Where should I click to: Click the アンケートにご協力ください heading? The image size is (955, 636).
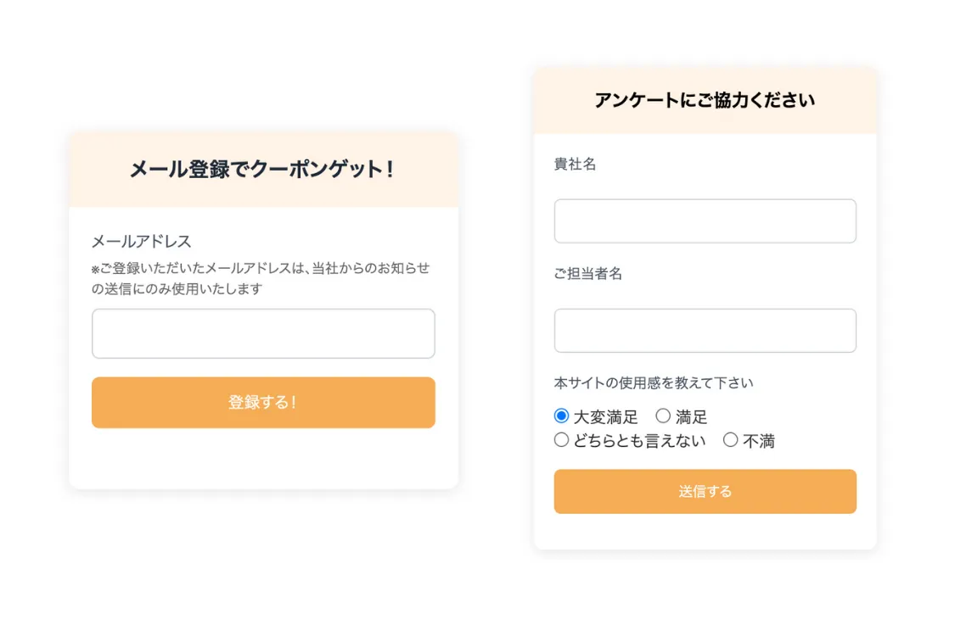tap(705, 101)
